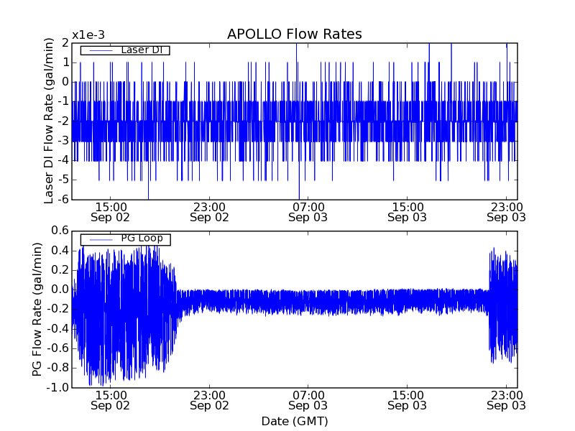Image resolution: width=575 pixels, height=431 pixels.
Task: Click y-tick label -1 on Laser DI plot
Action: tap(64, 101)
